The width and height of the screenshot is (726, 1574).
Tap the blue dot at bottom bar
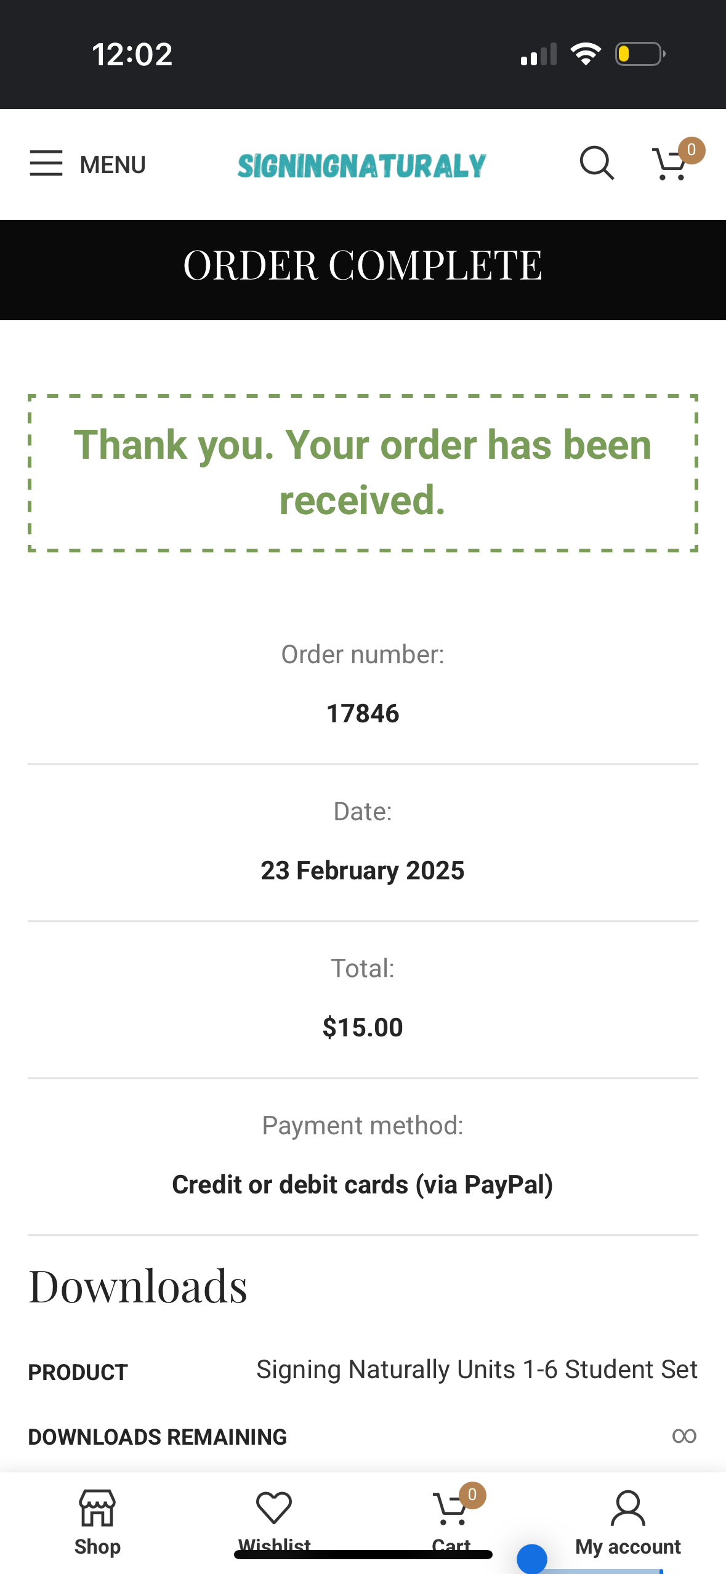point(532,1559)
